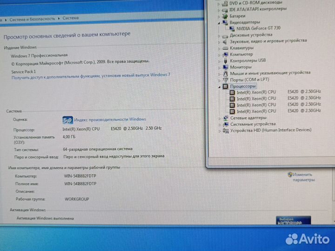
Task: Open Индекс производительности Windows link
Action: coord(110,119)
